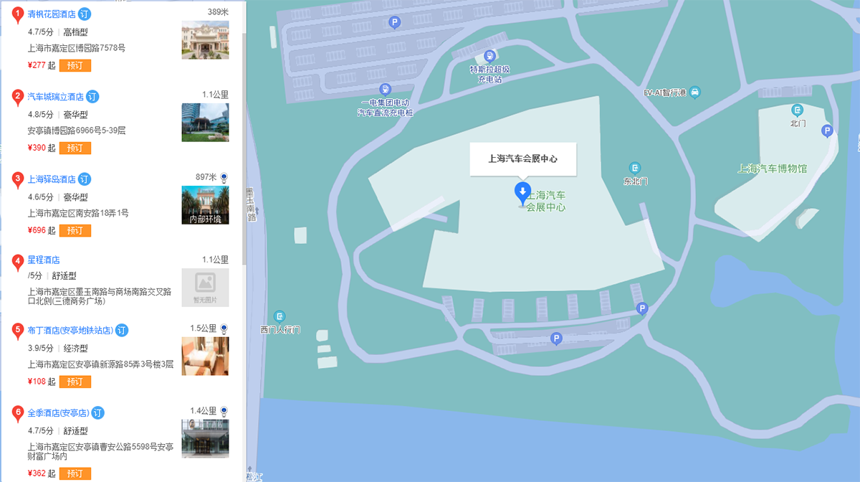Click red marker number 1 for 清枫花园酒店

point(17,14)
